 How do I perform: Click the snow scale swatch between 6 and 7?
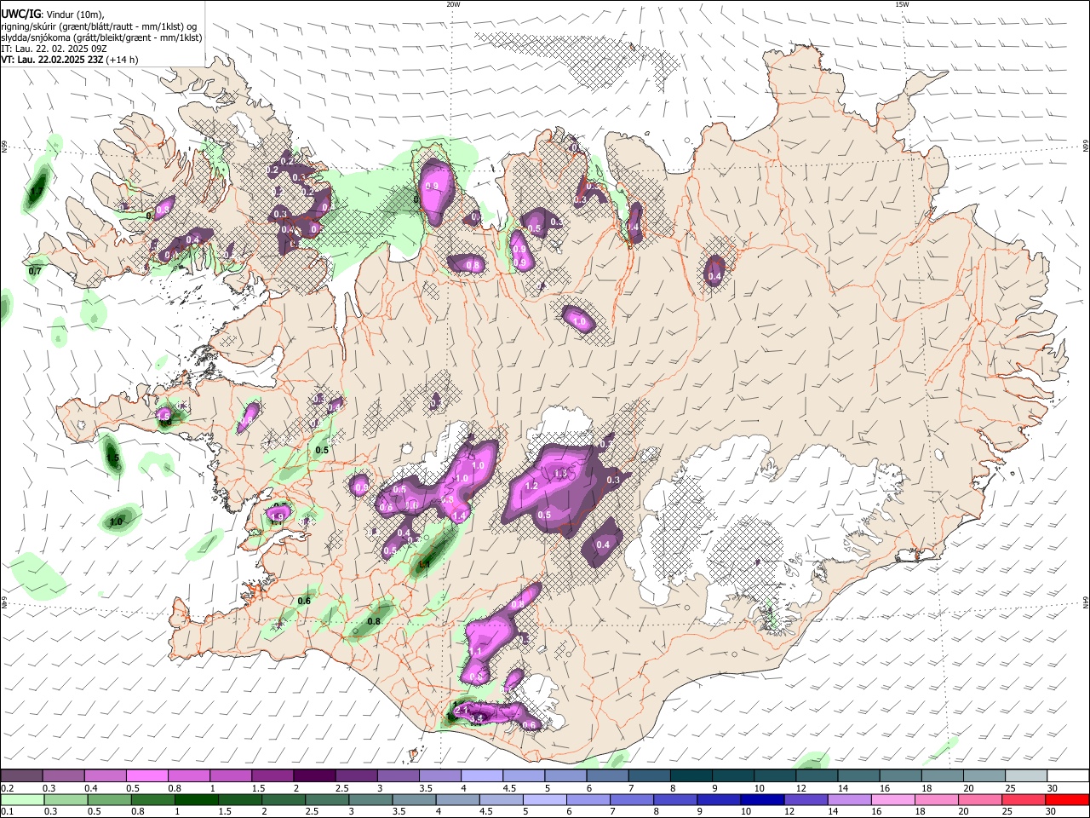click(x=605, y=775)
